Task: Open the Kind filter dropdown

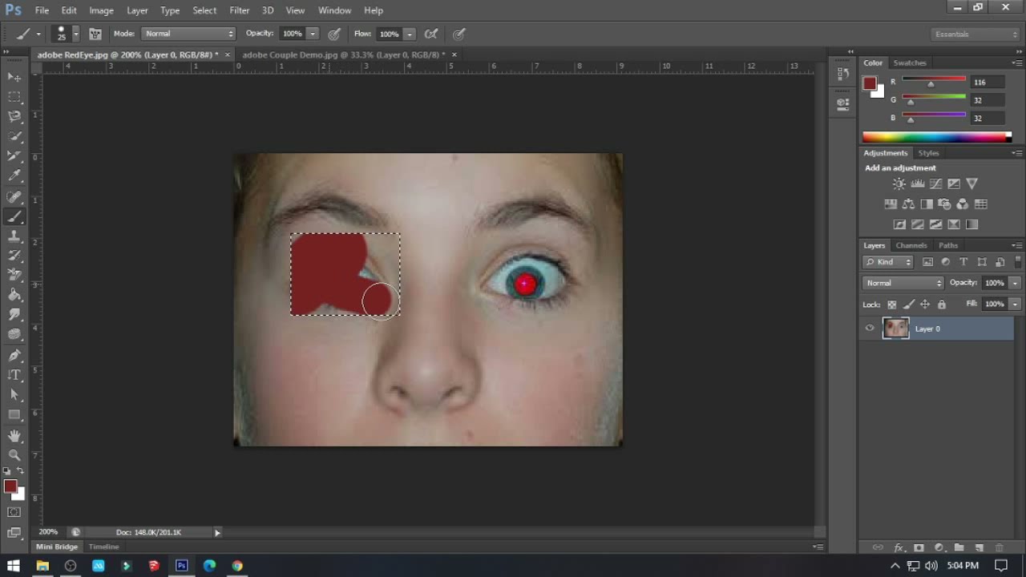Action: pos(888,262)
